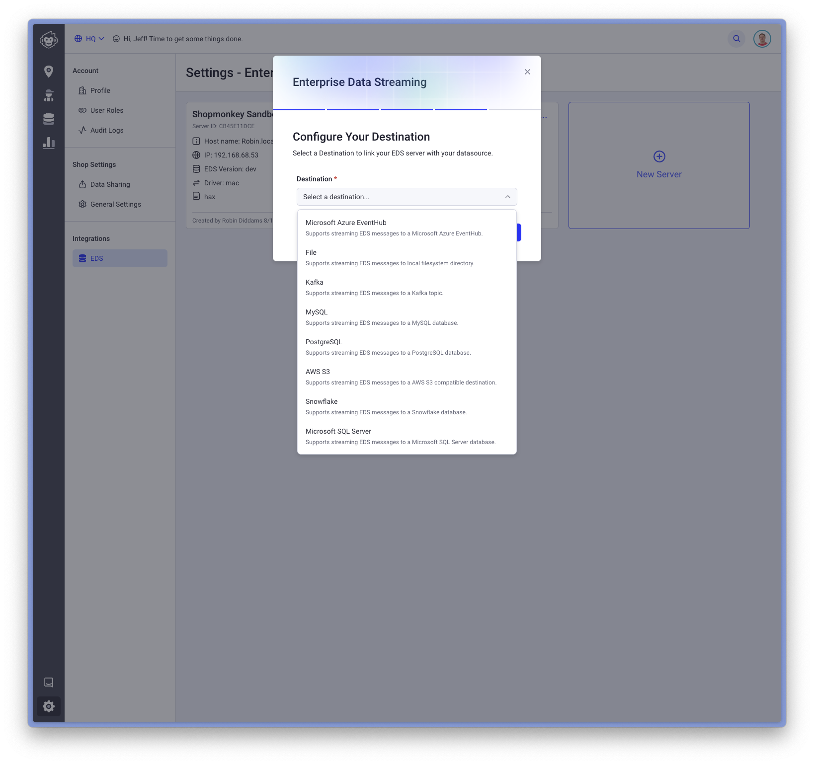Choose Kafka destination option
The image size is (814, 764).
407,287
